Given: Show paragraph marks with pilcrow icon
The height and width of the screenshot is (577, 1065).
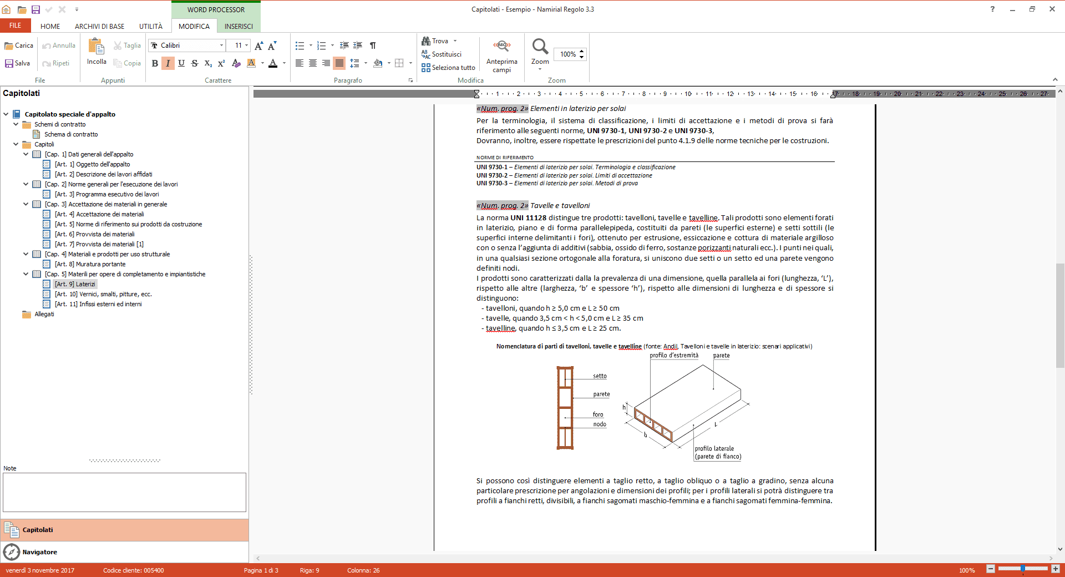Looking at the screenshot, I should click(373, 45).
